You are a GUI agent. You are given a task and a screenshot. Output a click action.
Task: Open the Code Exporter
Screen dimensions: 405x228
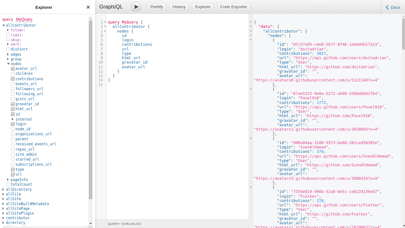click(233, 7)
